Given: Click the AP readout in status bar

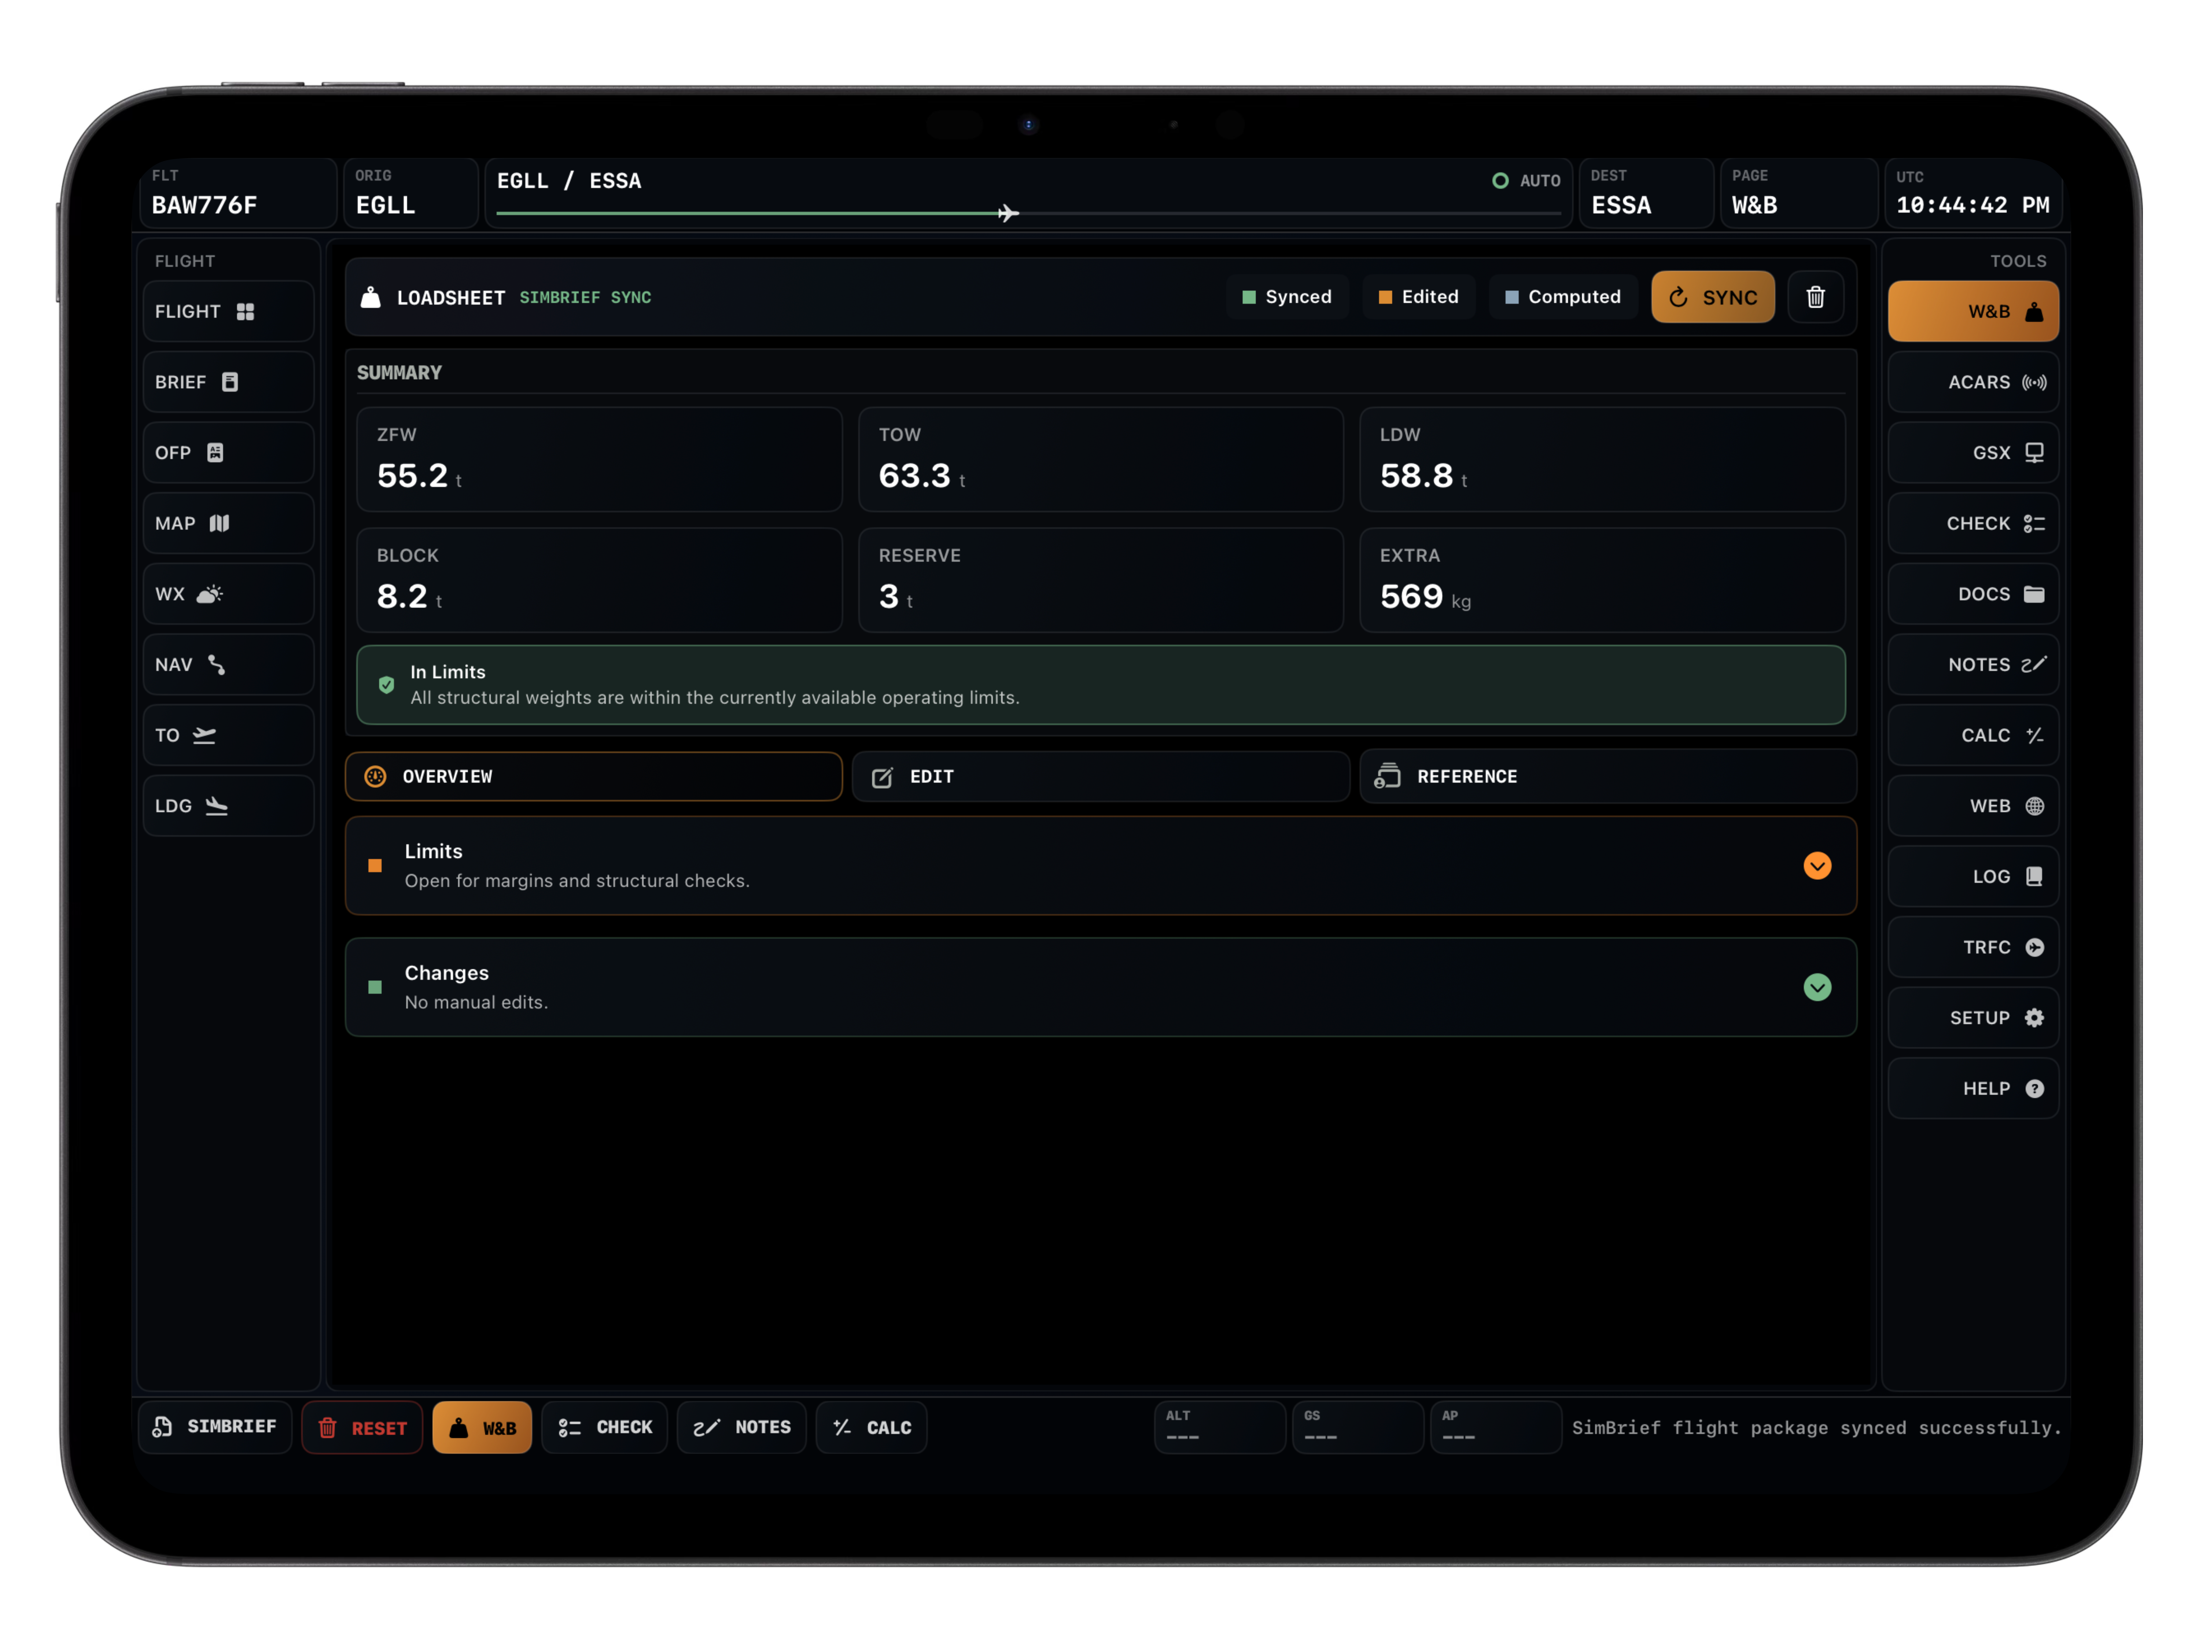Looking at the screenshot, I should coord(1495,1427).
